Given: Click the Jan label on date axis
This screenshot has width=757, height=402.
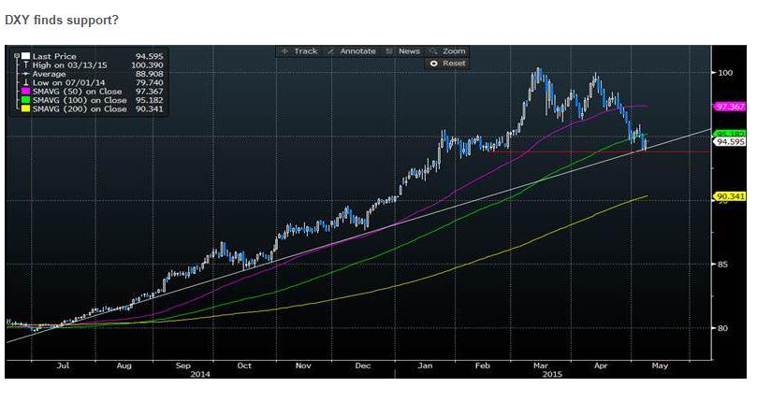Looking at the screenshot, I should (x=425, y=366).
